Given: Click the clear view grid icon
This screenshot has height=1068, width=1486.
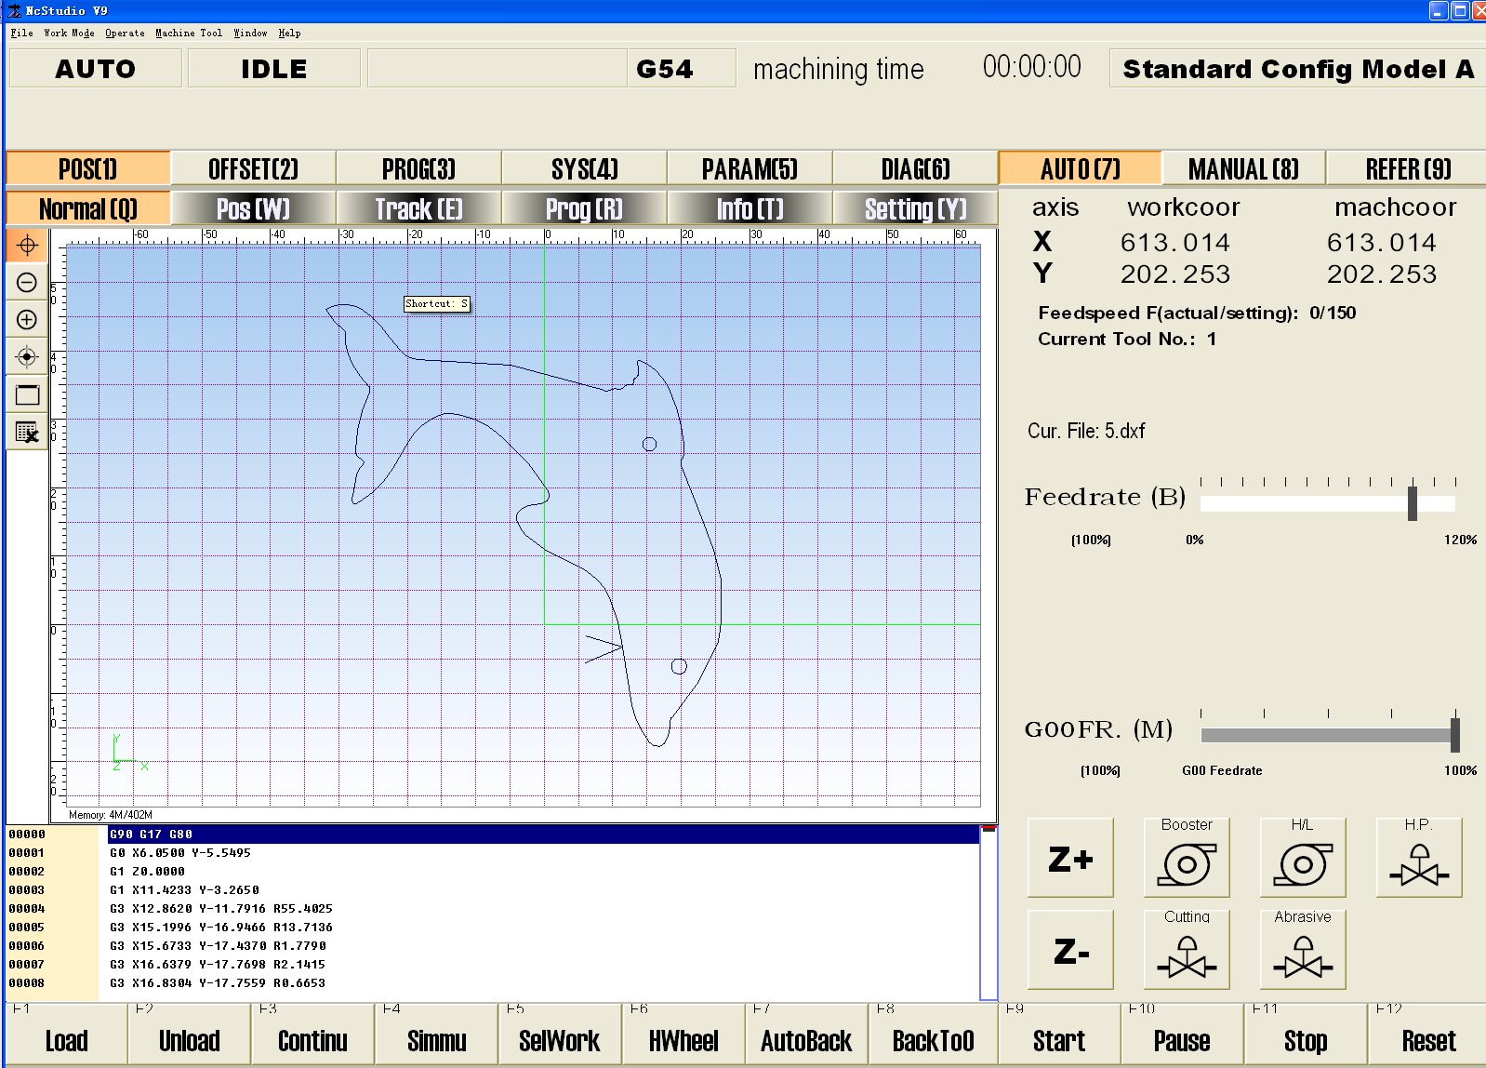Looking at the screenshot, I should click(27, 432).
